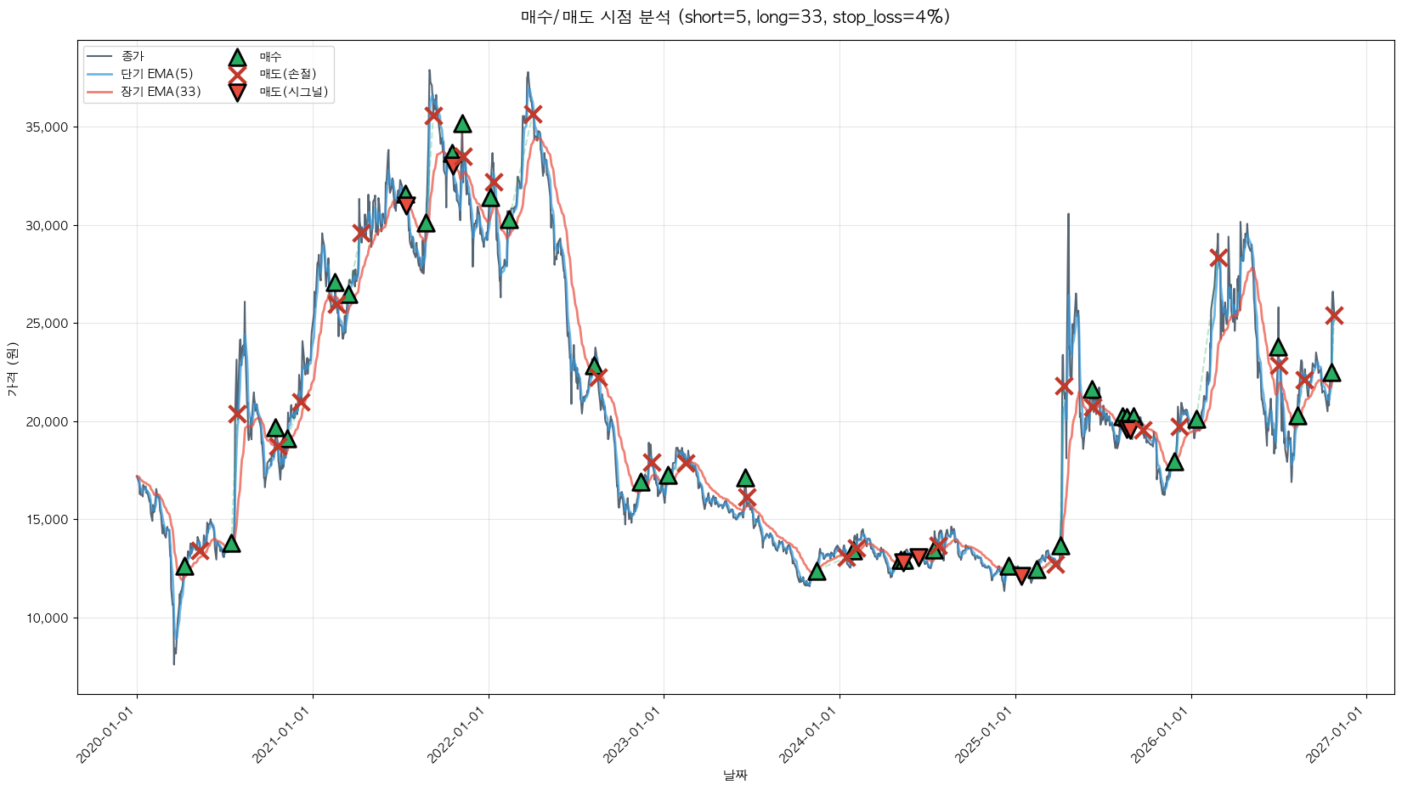
Task: Click the chart title 매수/매도 시점 분석
Action: point(735,17)
